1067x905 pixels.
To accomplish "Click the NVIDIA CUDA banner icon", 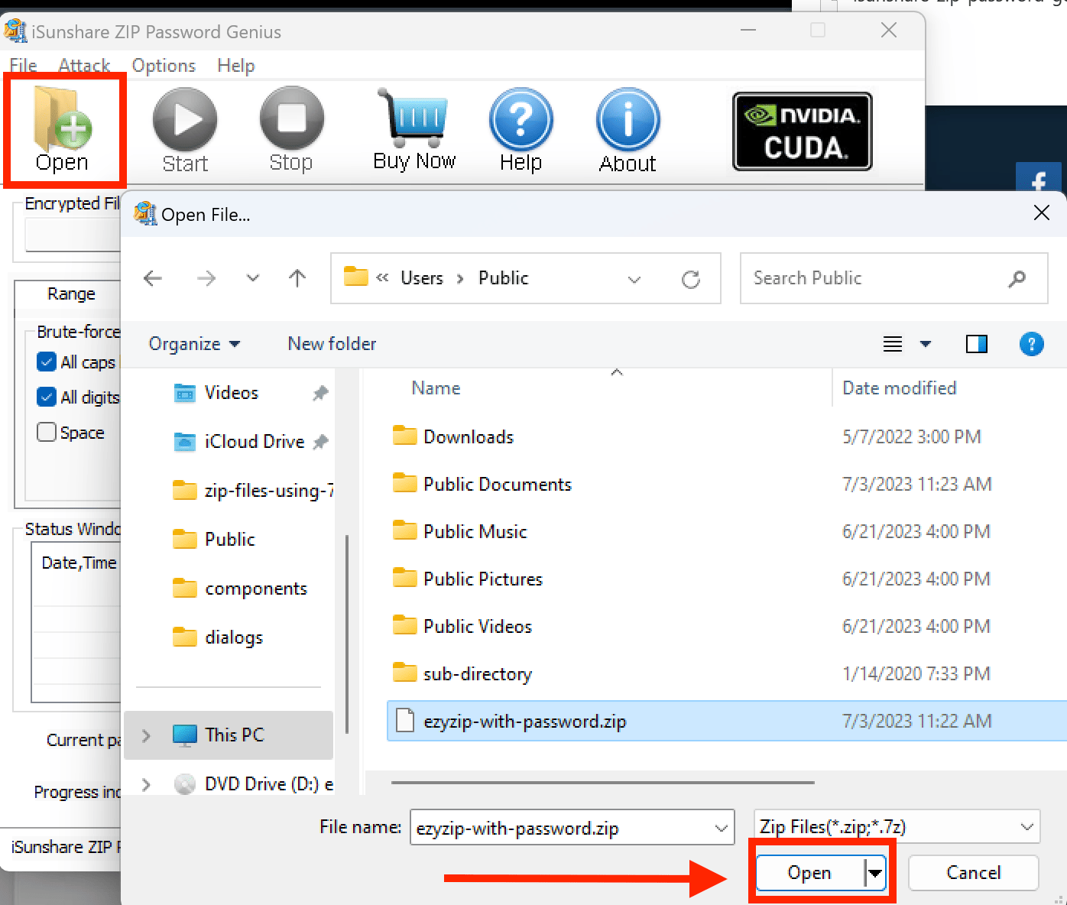I will click(x=801, y=130).
